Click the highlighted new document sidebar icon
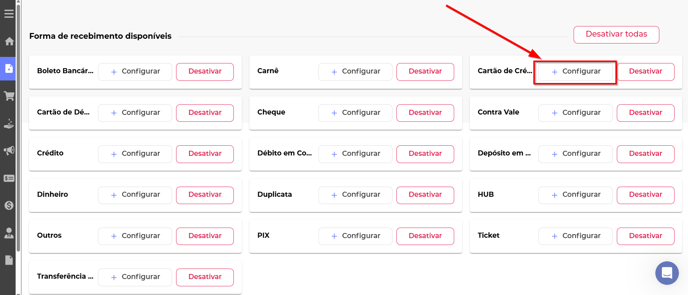Screen dimensions: 688x295 tap(9, 68)
